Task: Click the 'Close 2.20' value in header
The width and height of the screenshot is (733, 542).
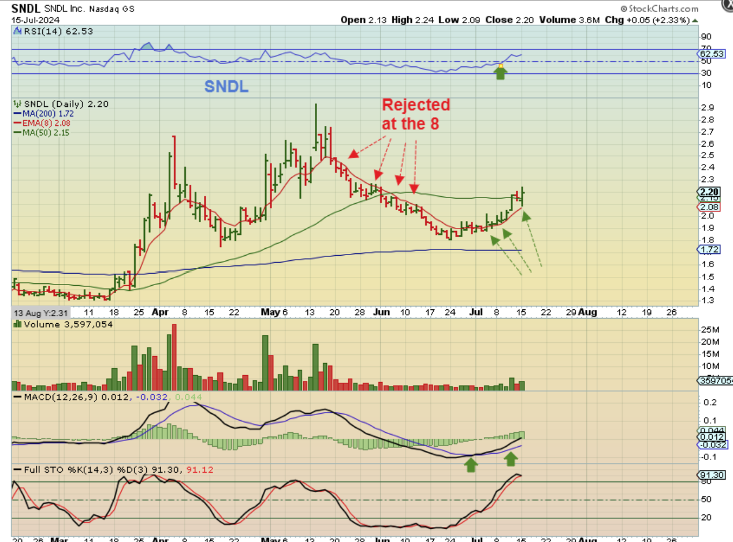Action: 510,20
